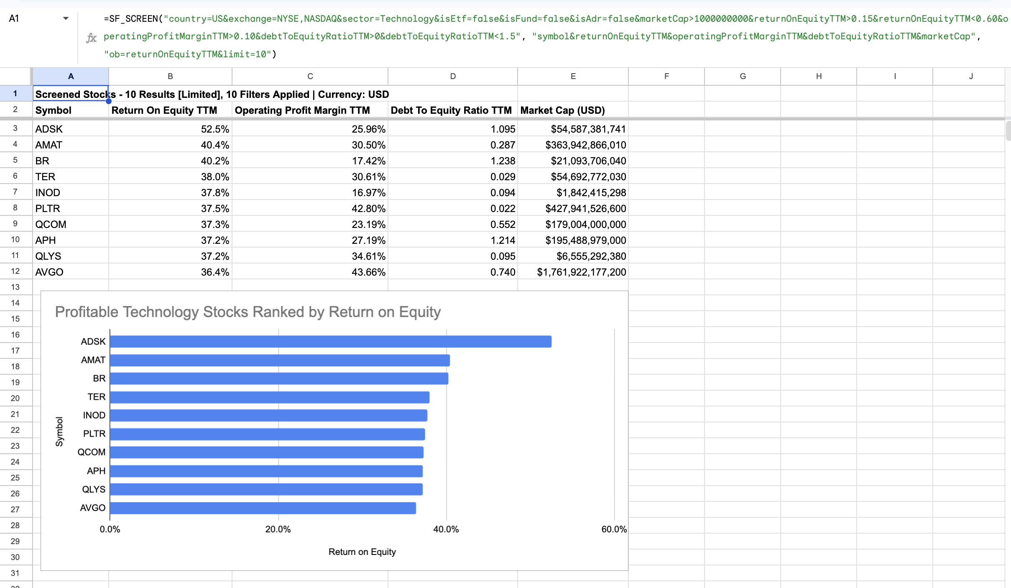Viewport: 1011px width, 588px height.
Task: Click cell A1 Screened Stocks title
Action: [71, 94]
